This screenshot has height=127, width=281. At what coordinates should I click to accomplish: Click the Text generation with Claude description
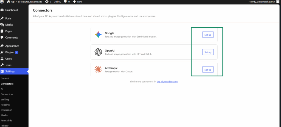point(119,71)
